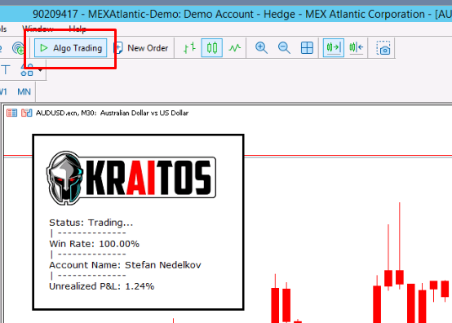Switch chart to candlestick mode
Screen dimensions: 452x323
click(x=212, y=47)
